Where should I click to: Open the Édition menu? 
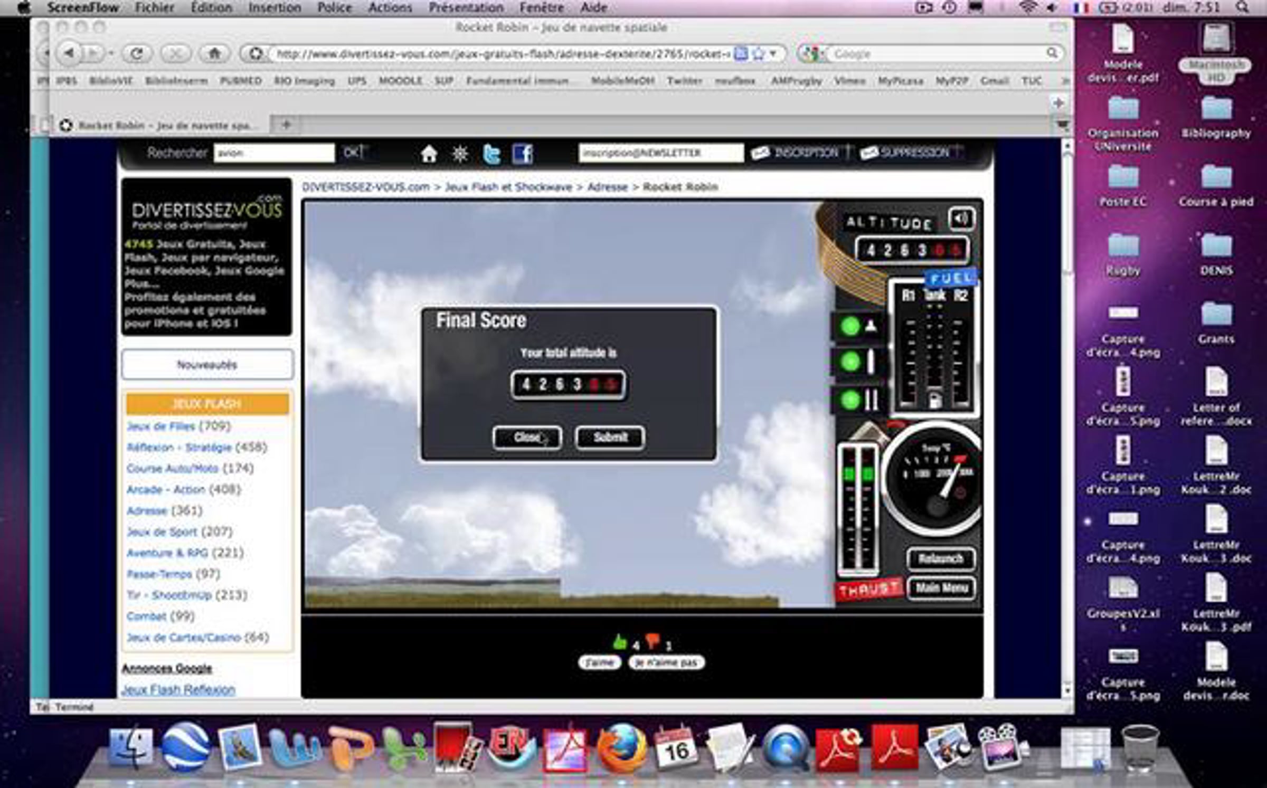tap(211, 7)
